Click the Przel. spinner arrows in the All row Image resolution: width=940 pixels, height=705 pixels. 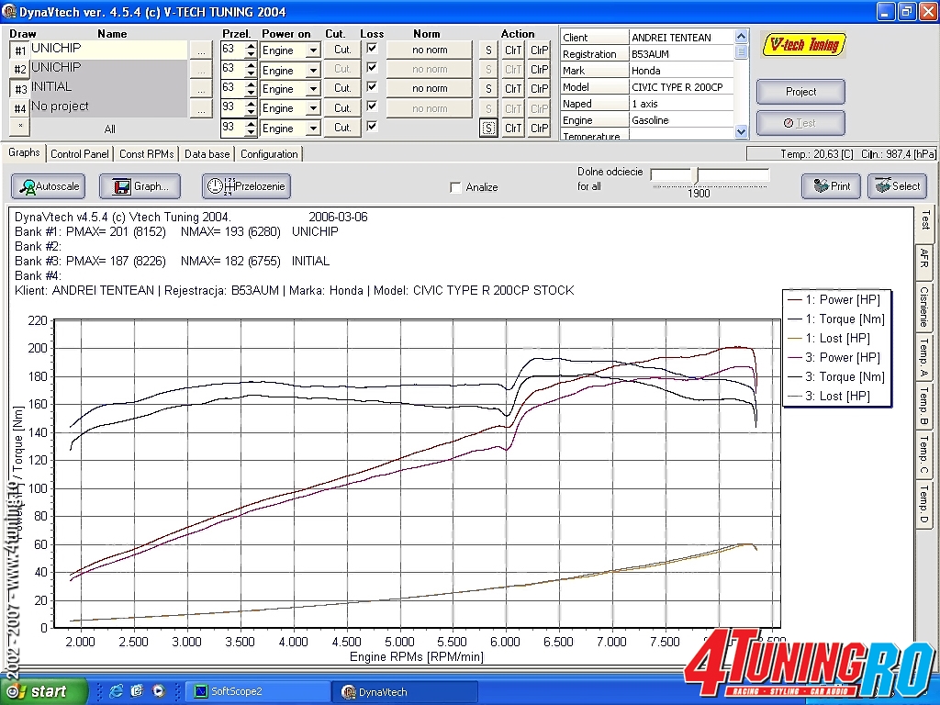tap(251, 128)
